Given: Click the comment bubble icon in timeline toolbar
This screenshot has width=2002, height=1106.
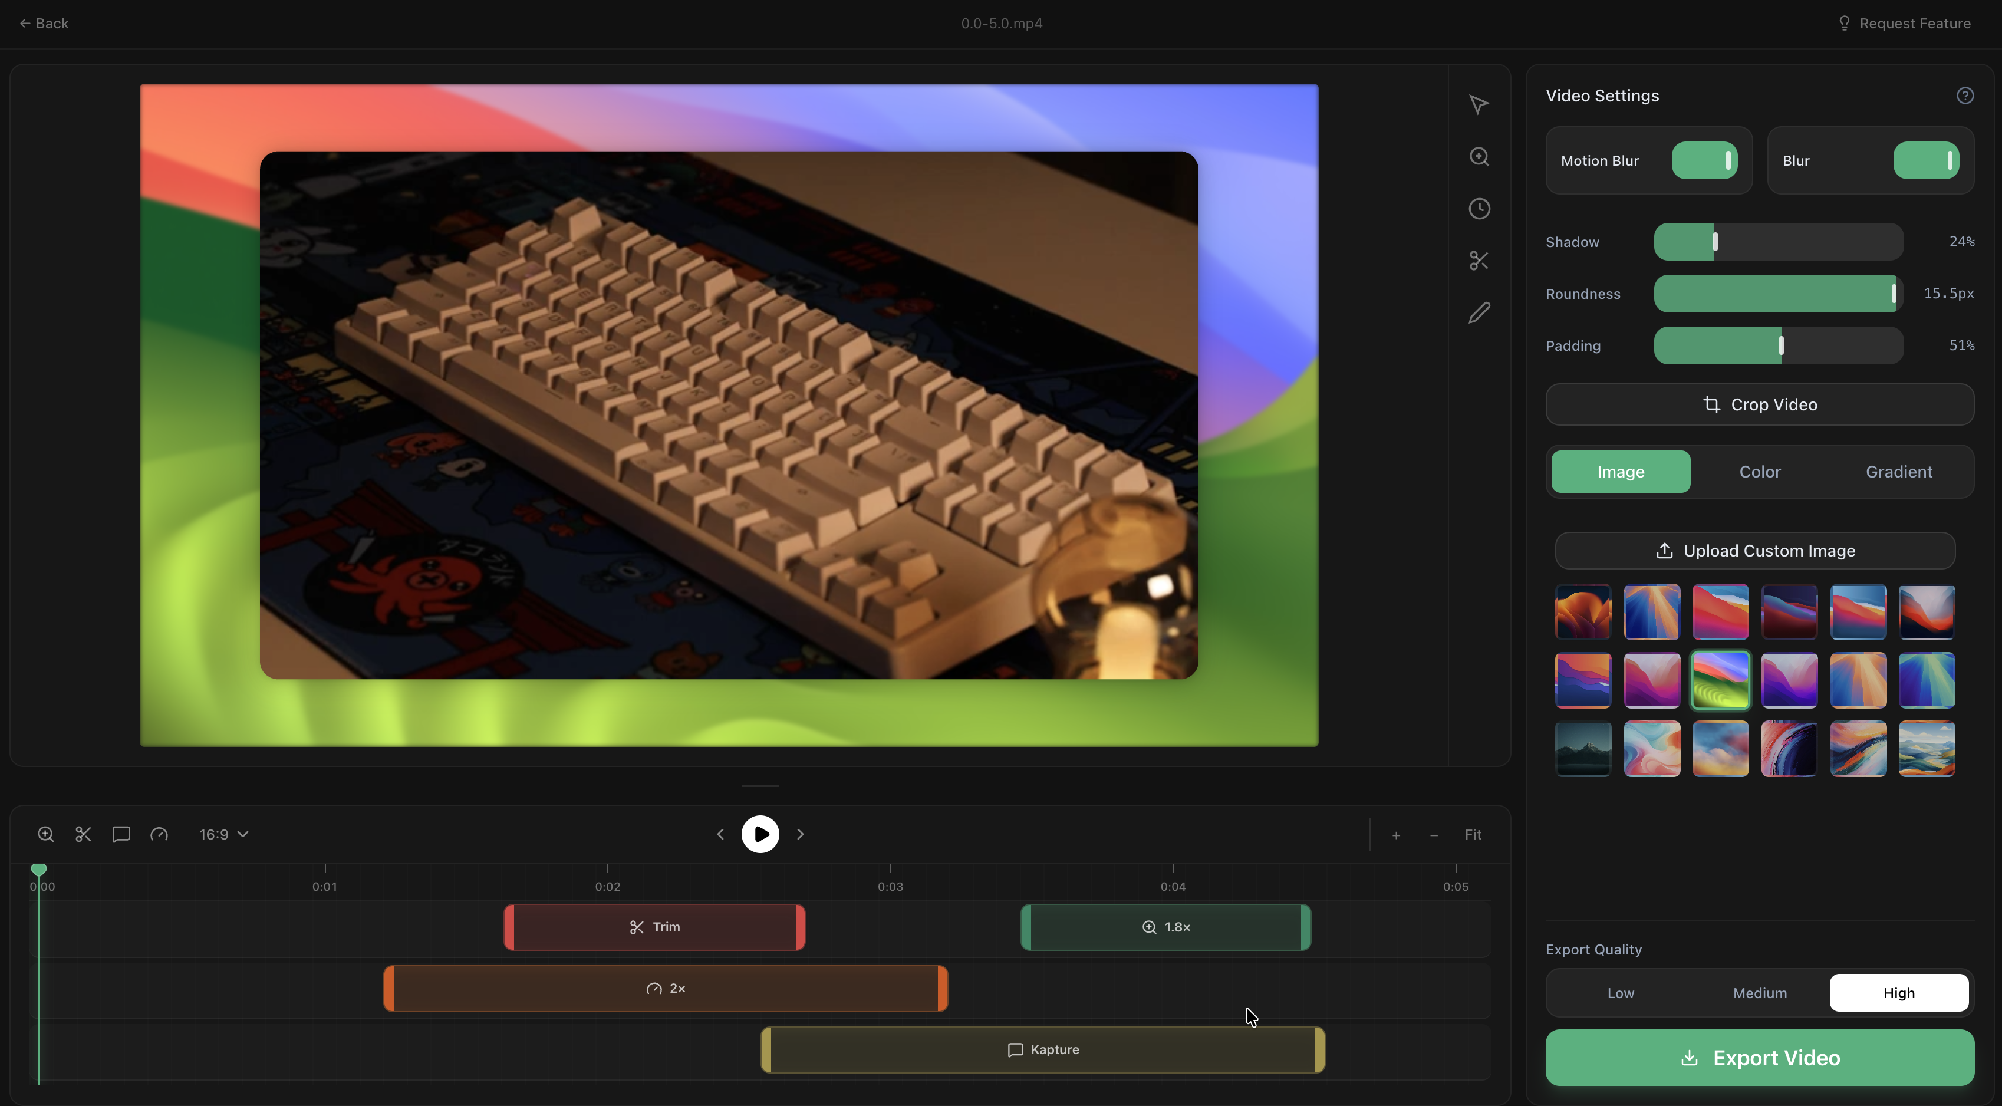Looking at the screenshot, I should pyautogui.click(x=120, y=834).
